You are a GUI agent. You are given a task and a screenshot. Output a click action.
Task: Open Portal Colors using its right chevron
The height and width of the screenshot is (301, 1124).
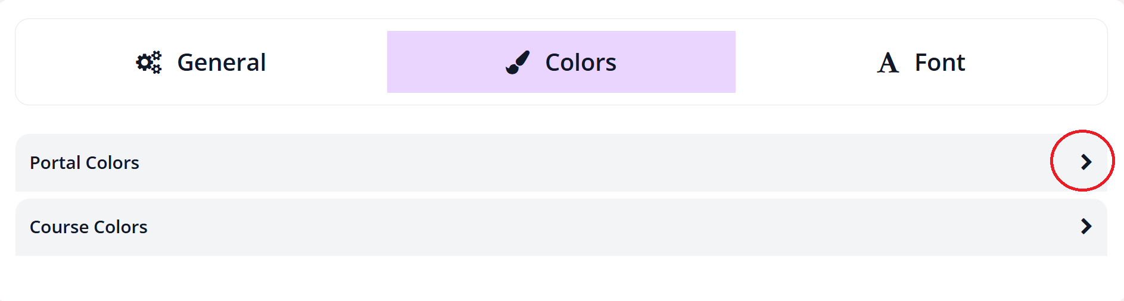pyautogui.click(x=1086, y=162)
